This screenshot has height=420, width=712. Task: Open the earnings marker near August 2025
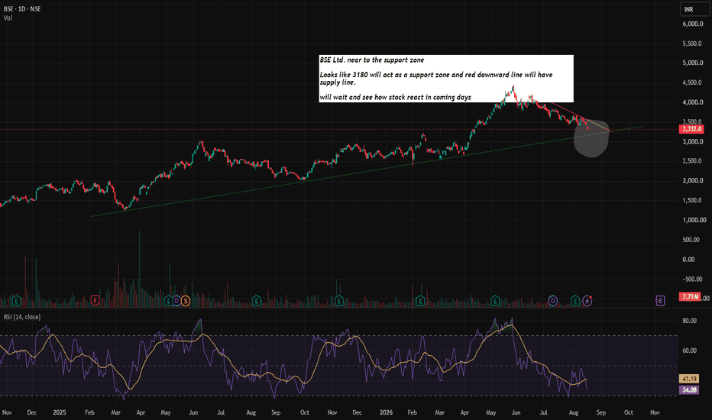(257, 301)
